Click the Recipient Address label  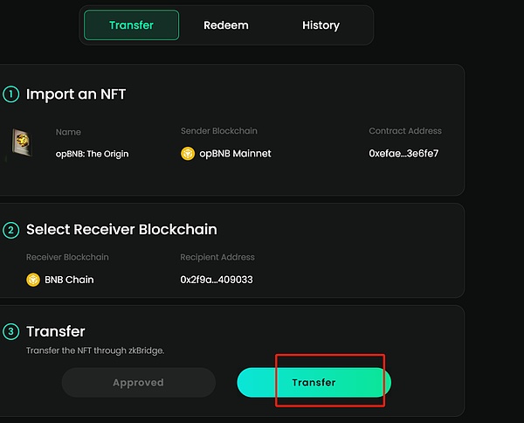pos(217,258)
